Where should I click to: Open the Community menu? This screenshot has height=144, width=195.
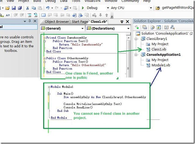point(130,1)
